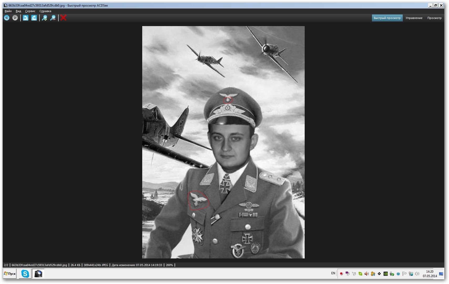449x284 pixels.
Task: Rotate the image counterclockwise
Action: (25, 18)
